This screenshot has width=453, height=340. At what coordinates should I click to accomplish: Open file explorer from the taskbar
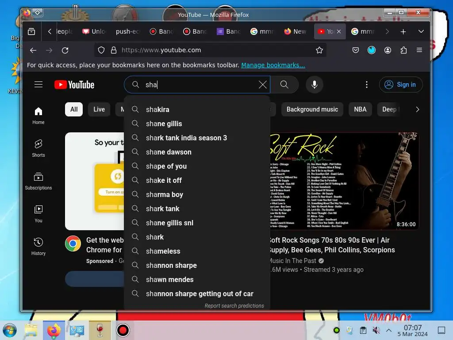pyautogui.click(x=31, y=330)
